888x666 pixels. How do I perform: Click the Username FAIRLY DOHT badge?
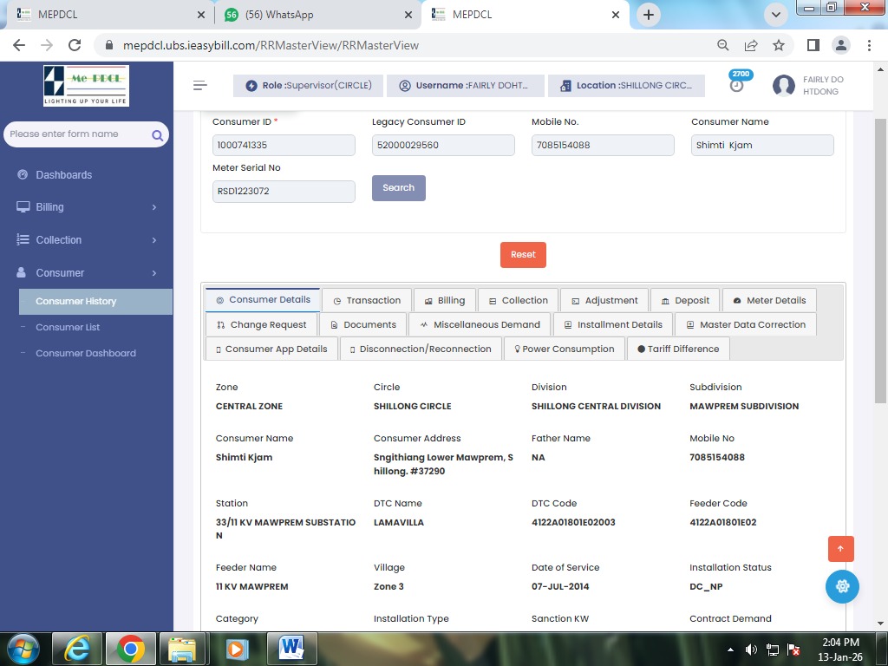[466, 86]
